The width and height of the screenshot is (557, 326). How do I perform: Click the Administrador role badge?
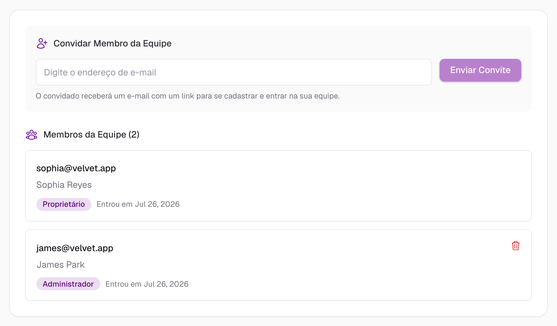pos(68,284)
